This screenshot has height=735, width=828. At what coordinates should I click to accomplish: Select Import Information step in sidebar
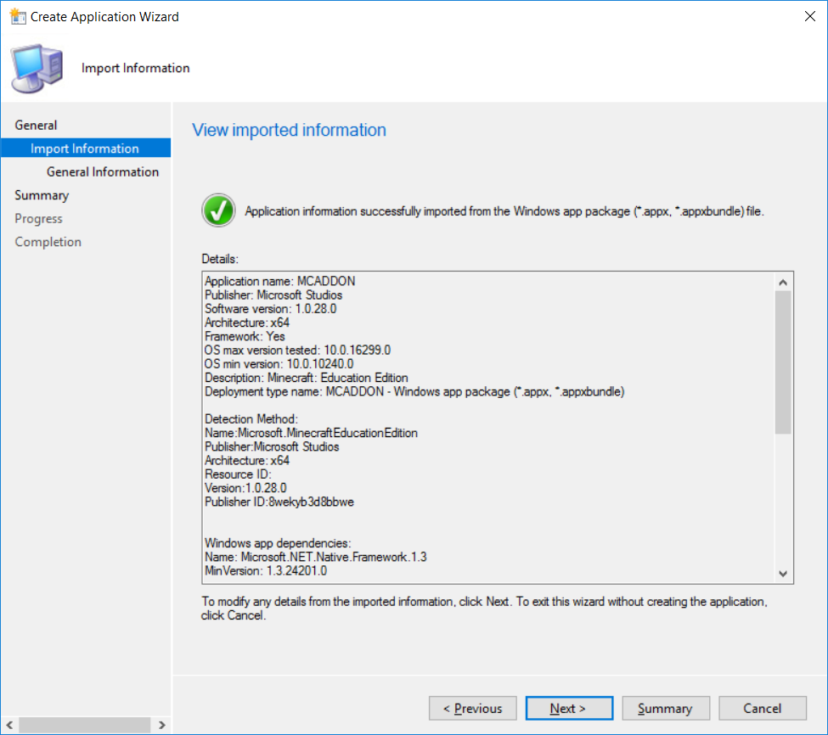click(x=86, y=149)
